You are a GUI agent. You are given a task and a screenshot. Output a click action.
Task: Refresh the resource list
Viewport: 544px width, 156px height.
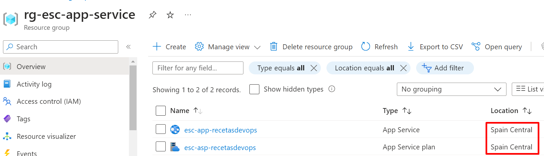pos(379,47)
